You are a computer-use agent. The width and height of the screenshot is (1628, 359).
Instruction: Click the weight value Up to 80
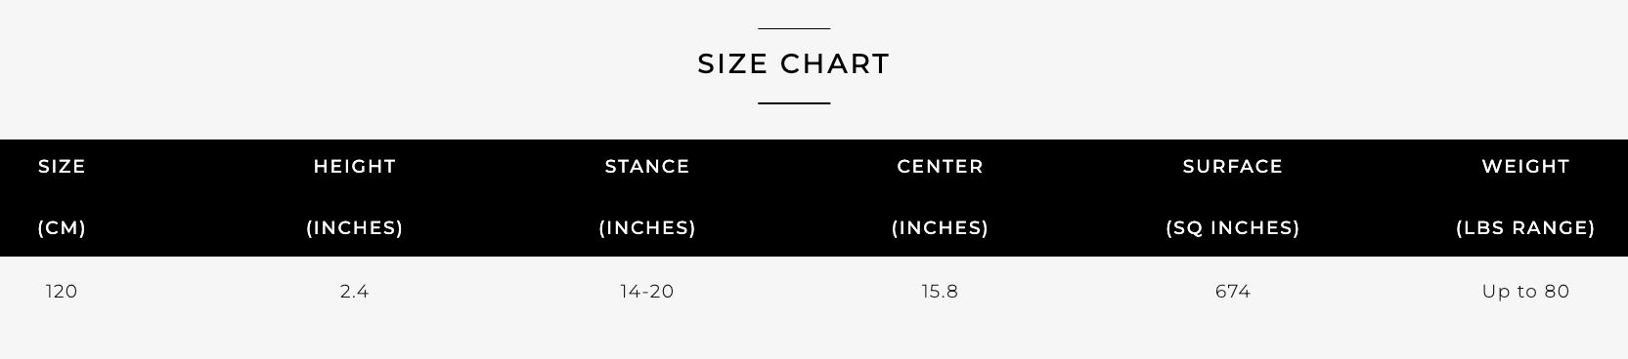pyautogui.click(x=1525, y=292)
